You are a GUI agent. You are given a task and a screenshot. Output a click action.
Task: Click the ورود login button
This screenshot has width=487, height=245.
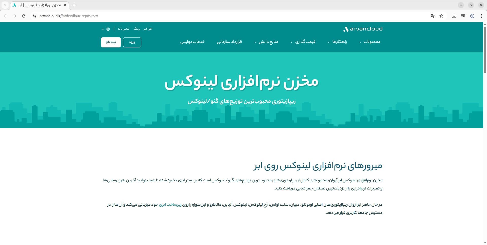point(132,42)
